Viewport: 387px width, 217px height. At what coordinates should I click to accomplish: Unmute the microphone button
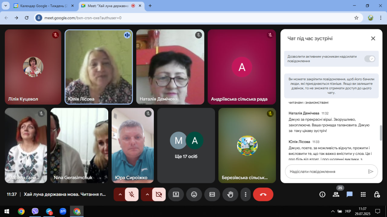click(x=132, y=194)
